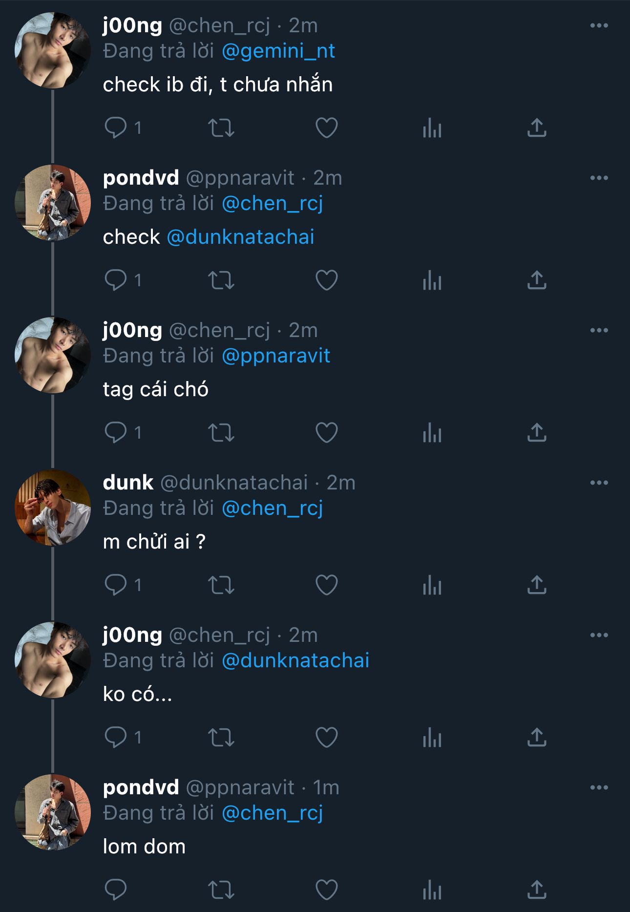Viewport: 630px width, 912px height.
Task: Click the display name "dunk"
Action: pyautogui.click(x=128, y=483)
